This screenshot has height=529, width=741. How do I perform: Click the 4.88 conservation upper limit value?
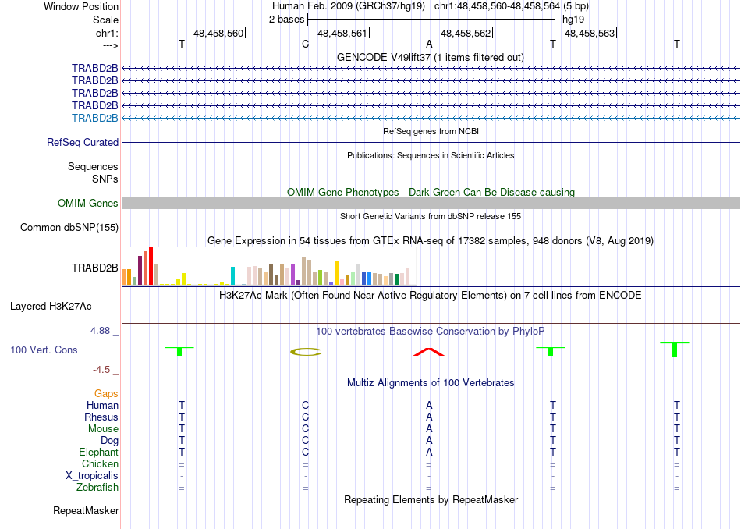coord(100,331)
